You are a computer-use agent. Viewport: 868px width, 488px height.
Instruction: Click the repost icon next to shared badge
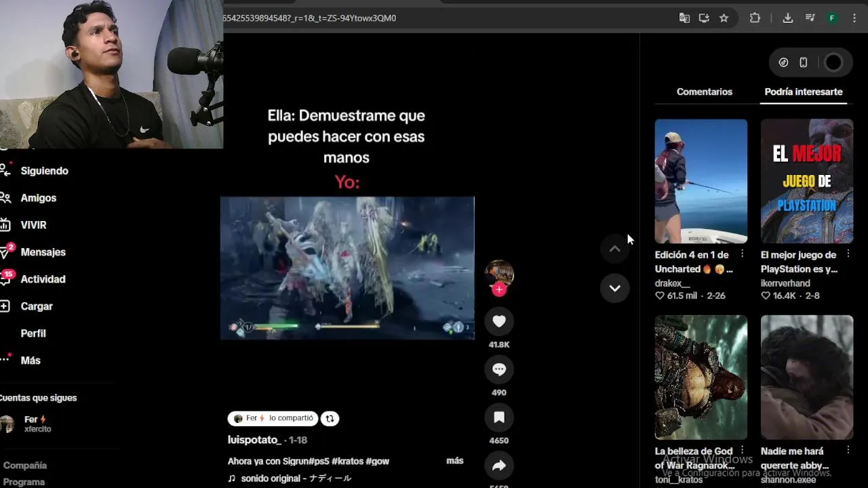tap(330, 419)
